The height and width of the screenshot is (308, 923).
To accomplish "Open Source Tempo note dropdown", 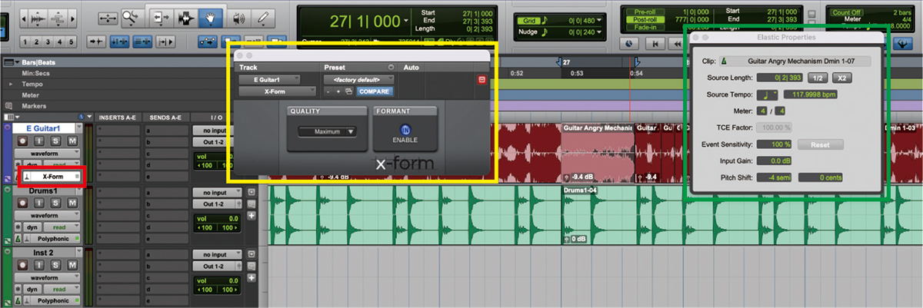I will coord(767,94).
